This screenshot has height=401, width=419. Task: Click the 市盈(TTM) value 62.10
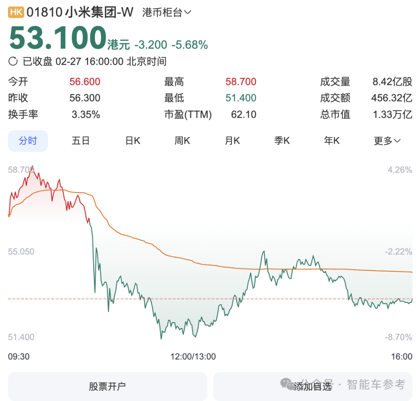[244, 114]
